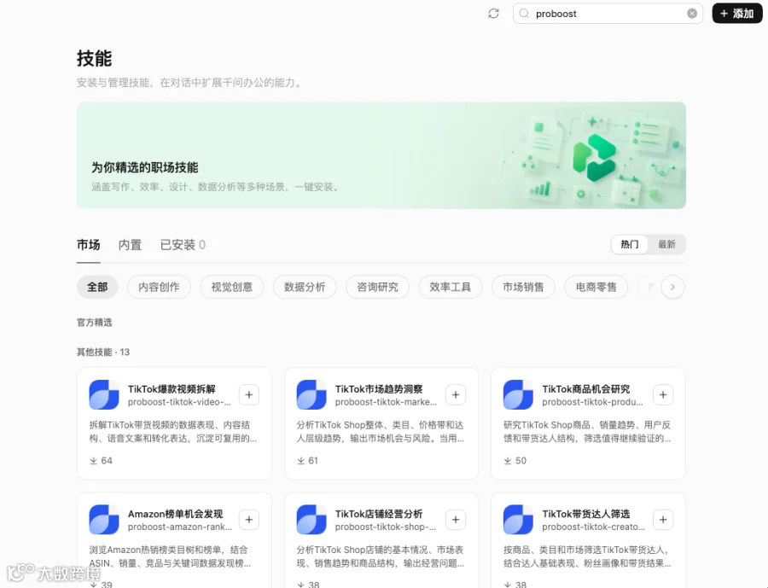Click the TikTok爆款视频拆解 skill logo
Image resolution: width=768 pixels, height=588 pixels.
tap(104, 394)
